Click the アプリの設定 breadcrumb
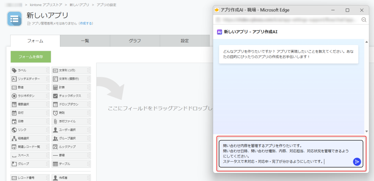 click(x=106, y=5)
